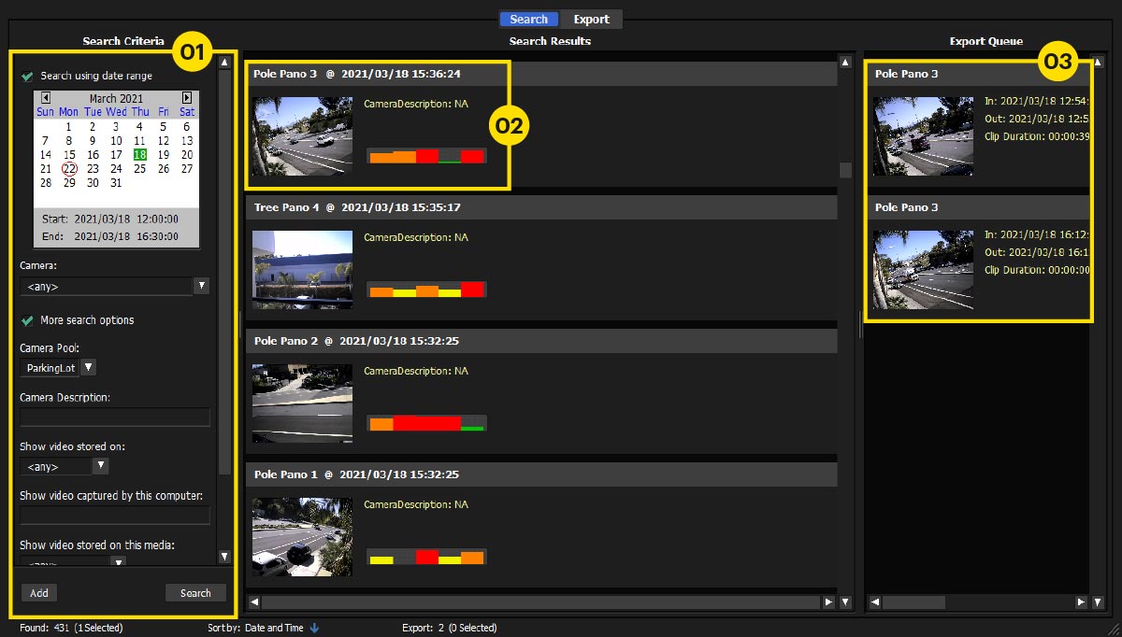The height and width of the screenshot is (637, 1122).
Task: Go to next month in calendar
Action: (x=187, y=97)
